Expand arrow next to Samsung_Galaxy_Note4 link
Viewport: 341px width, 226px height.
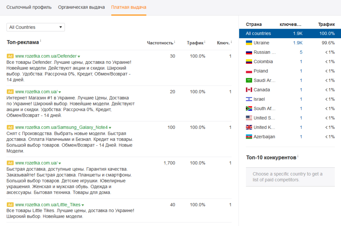coord(110,128)
